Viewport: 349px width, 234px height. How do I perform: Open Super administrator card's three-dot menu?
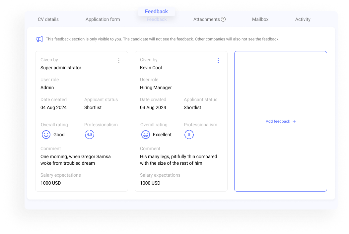click(119, 60)
